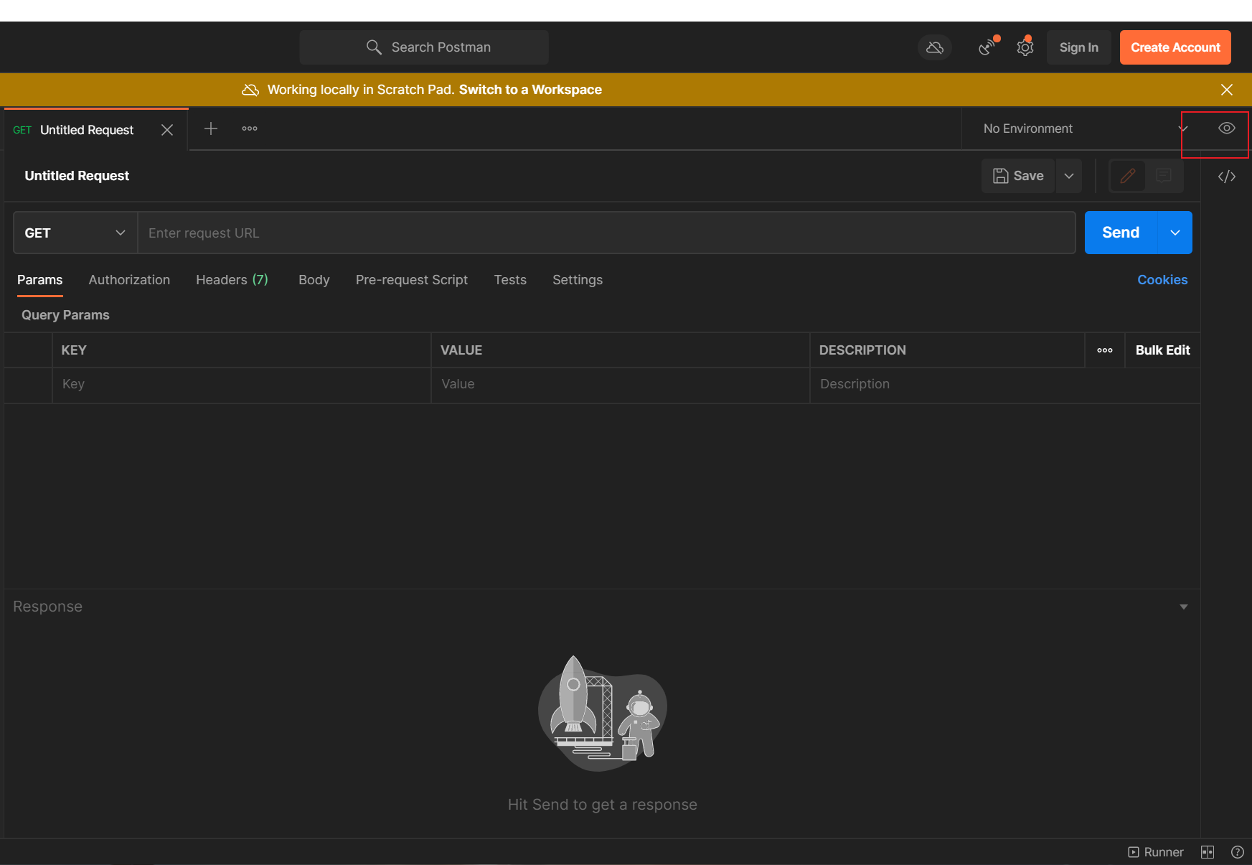Close the Untitled Request tab
Screen dimensions: 1252x865
[167, 130]
